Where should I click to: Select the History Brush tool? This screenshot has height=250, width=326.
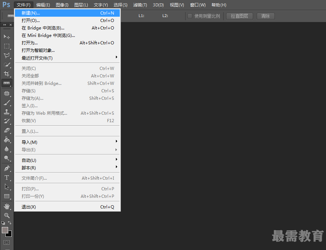7,121
